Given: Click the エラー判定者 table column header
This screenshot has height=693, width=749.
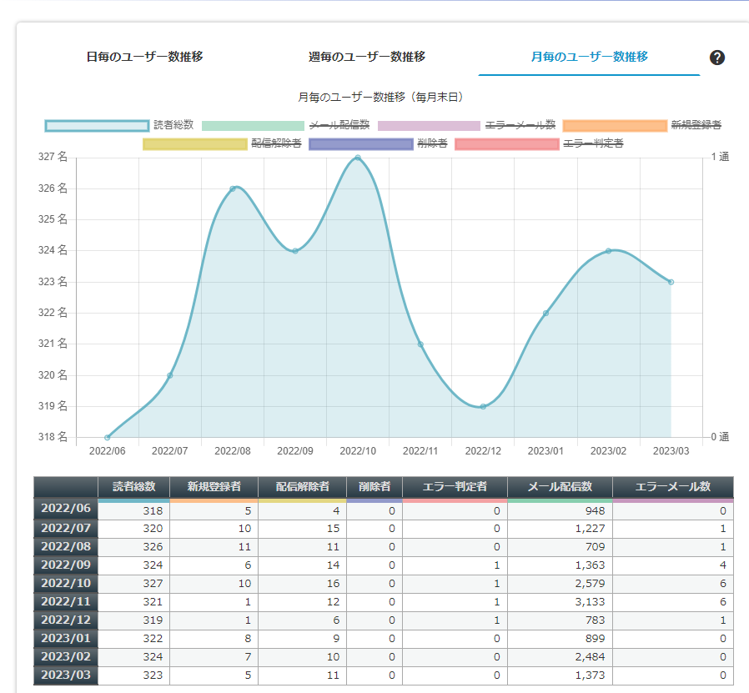Looking at the screenshot, I should click(455, 487).
